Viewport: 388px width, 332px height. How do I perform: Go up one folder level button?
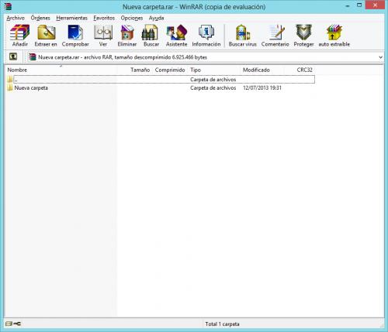(13, 56)
